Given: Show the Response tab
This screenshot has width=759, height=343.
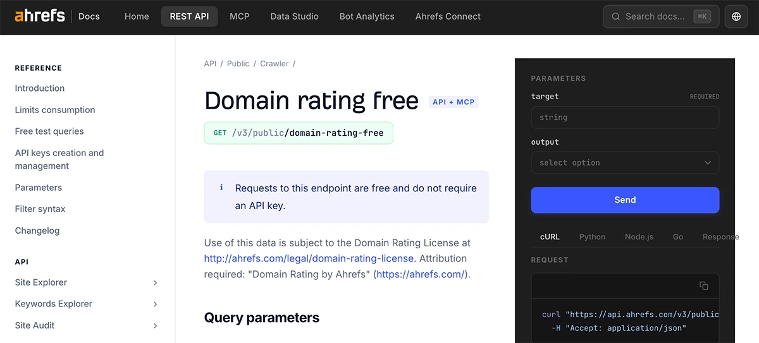Looking at the screenshot, I should point(720,237).
